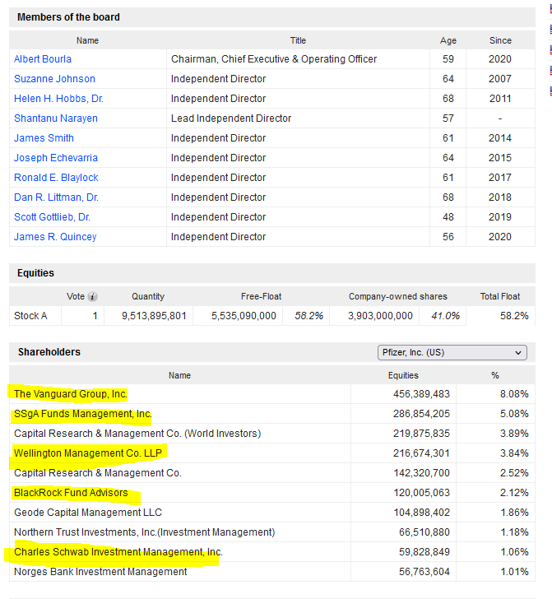Open Helen H. Hobbs, Dr. link
The image size is (552, 599).
point(59,99)
